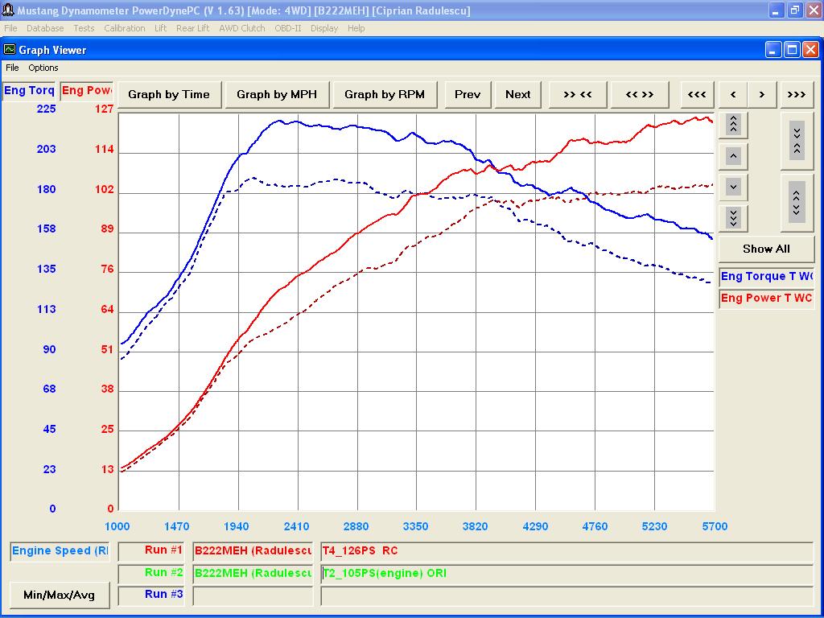
Task: Click the Prev button
Action: 468,95
